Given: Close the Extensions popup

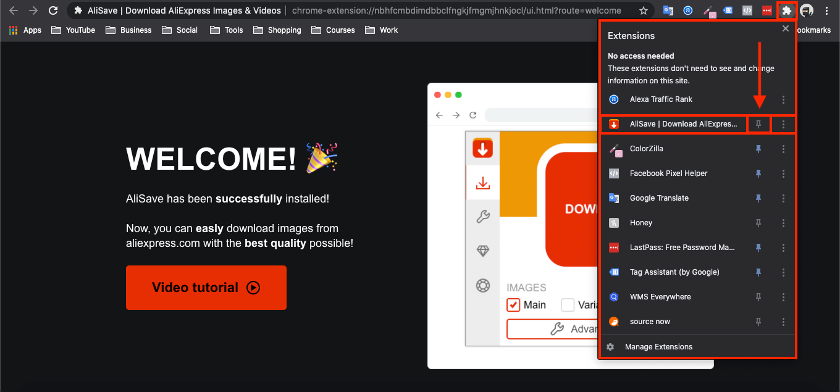Looking at the screenshot, I should point(786,28).
